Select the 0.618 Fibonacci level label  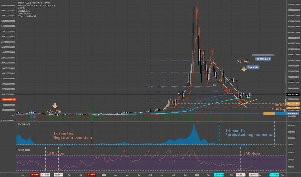pos(215,91)
